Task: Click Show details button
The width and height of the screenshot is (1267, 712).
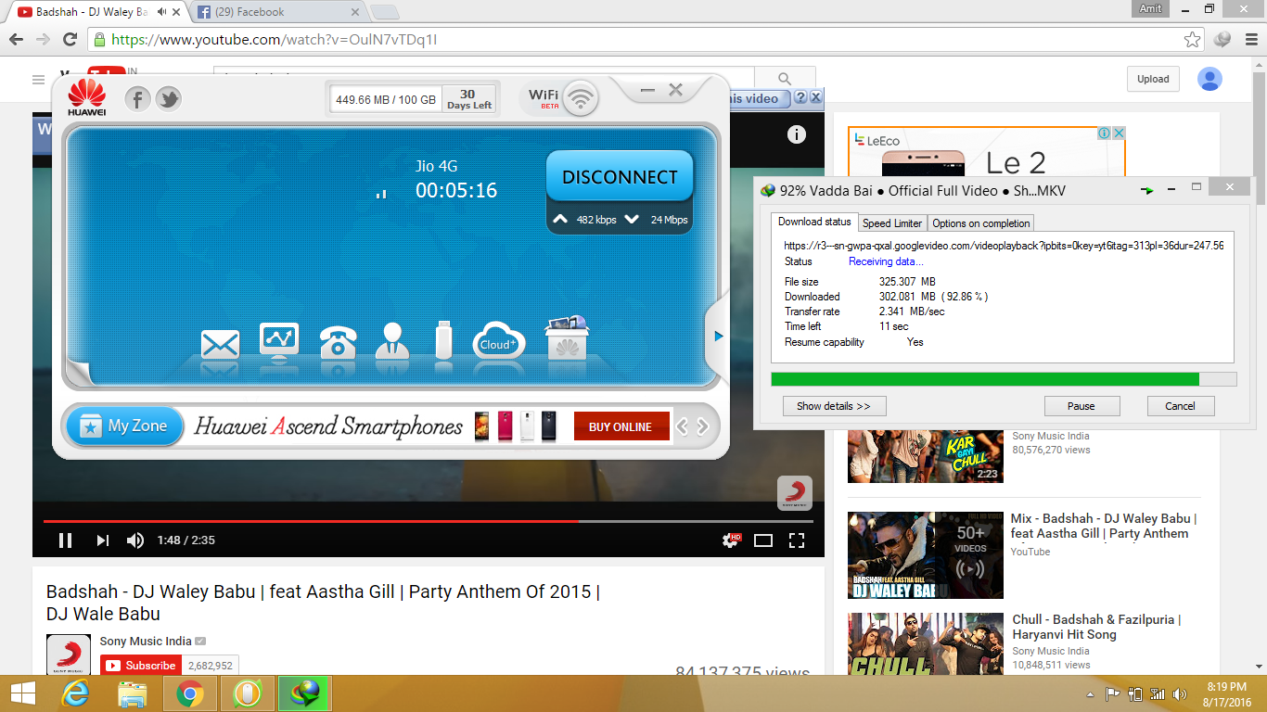Action: 834,406
